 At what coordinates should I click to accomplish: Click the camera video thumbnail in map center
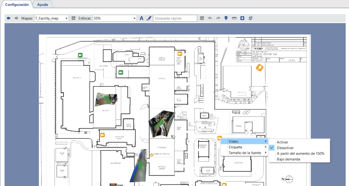coord(161,122)
